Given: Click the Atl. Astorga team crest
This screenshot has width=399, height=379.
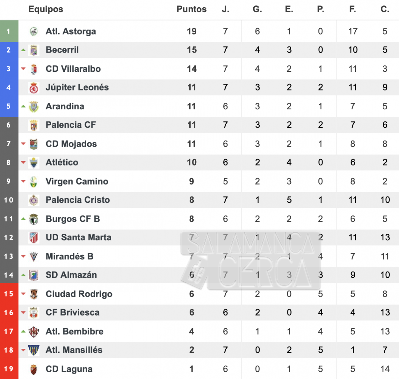Looking at the screenshot, I should [x=34, y=31].
